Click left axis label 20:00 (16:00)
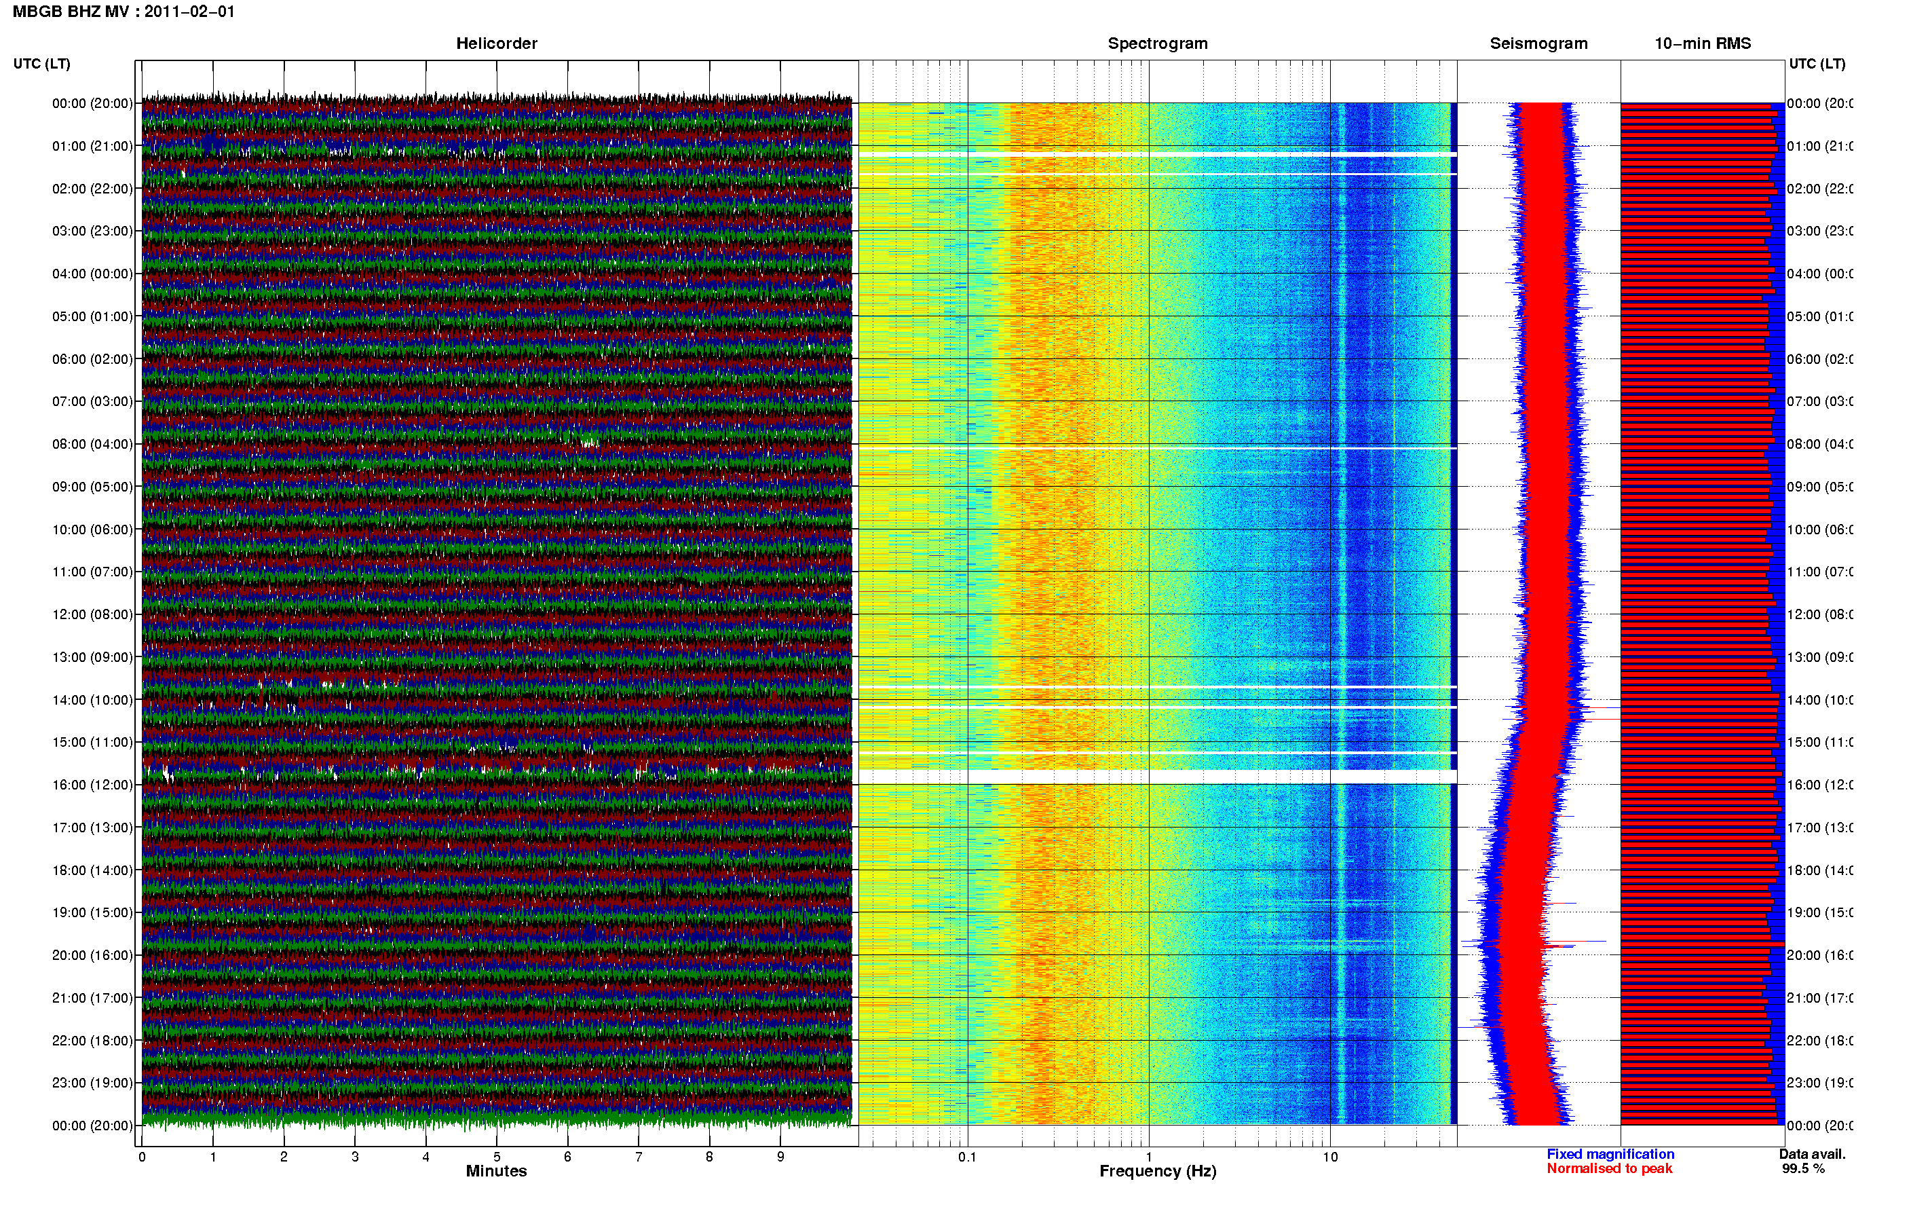 coord(92,954)
